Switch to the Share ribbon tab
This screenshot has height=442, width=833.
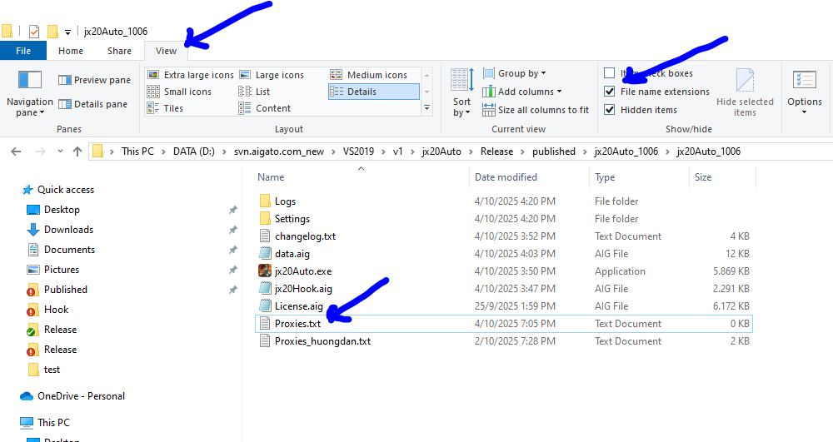pyautogui.click(x=119, y=51)
